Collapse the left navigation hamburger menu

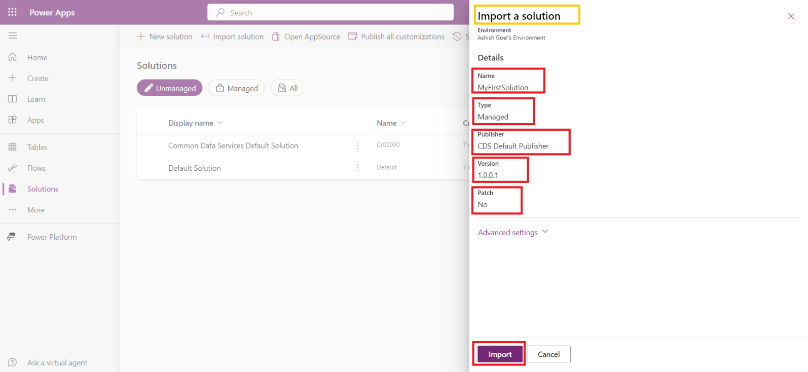click(13, 35)
